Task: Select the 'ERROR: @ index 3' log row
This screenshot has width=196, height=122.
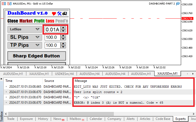Action: [99, 103]
